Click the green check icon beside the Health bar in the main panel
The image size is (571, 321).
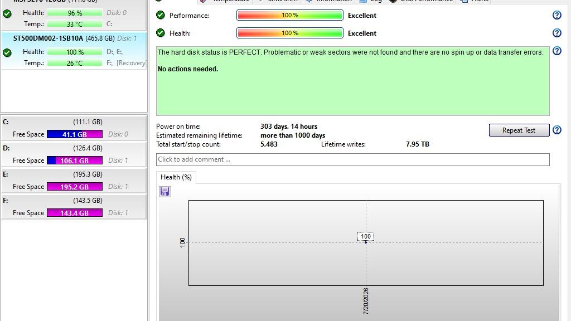point(161,33)
